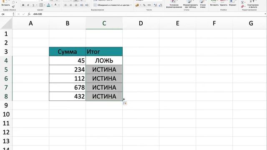
Task: Apply thousands separator 000 format
Action: (149, 5)
